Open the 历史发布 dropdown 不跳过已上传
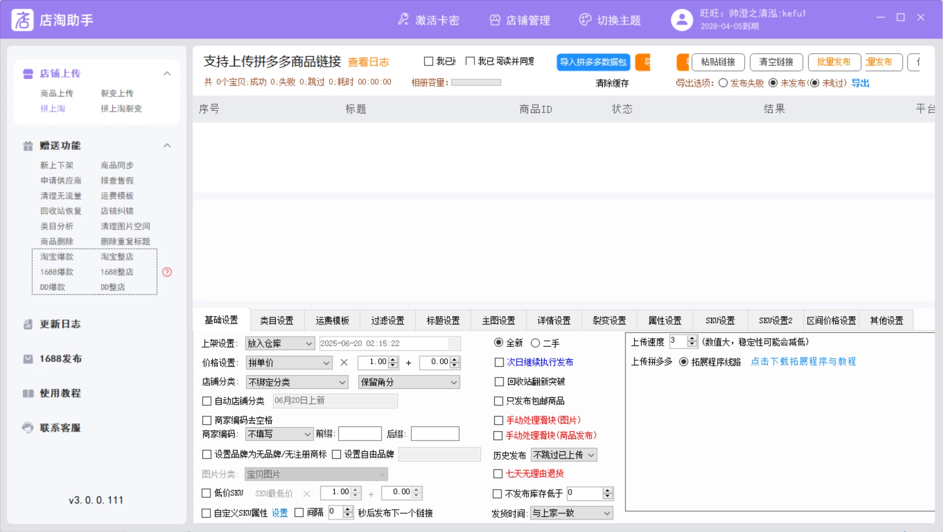 (x=564, y=455)
